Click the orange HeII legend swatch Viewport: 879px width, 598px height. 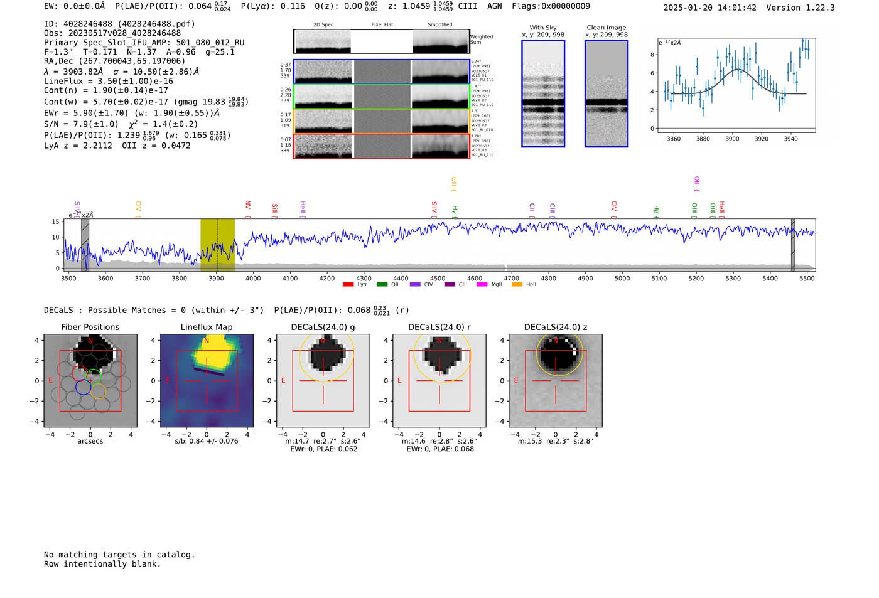(517, 284)
